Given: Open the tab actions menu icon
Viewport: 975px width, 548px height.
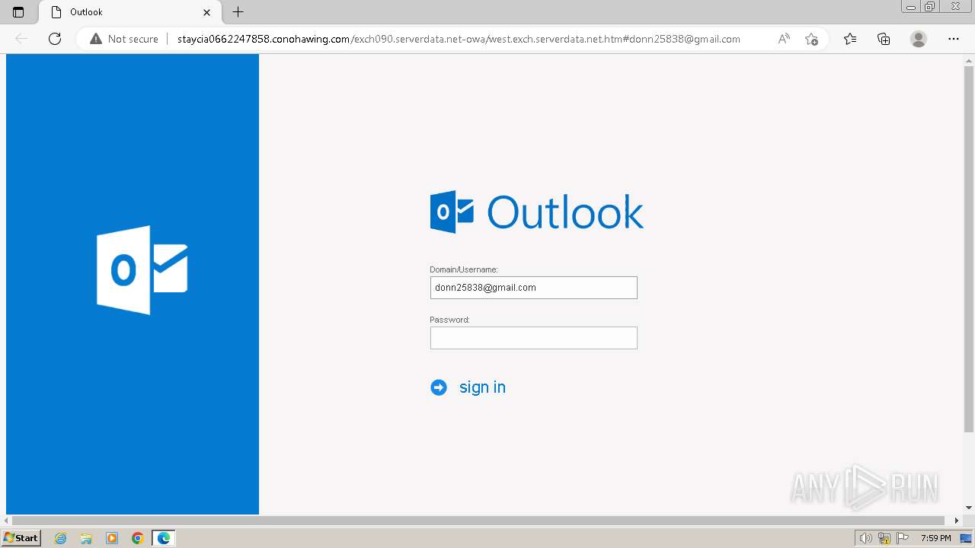Looking at the screenshot, I should click(18, 12).
